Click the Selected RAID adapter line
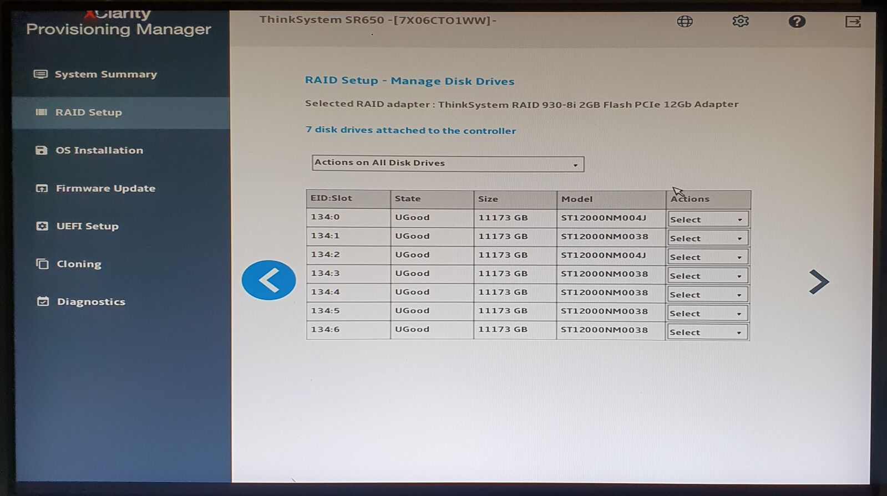The height and width of the screenshot is (496, 887). [521, 104]
